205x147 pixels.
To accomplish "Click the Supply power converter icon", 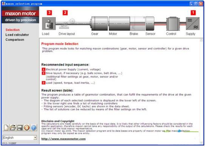I will pyautogui.click(x=193, y=23).
